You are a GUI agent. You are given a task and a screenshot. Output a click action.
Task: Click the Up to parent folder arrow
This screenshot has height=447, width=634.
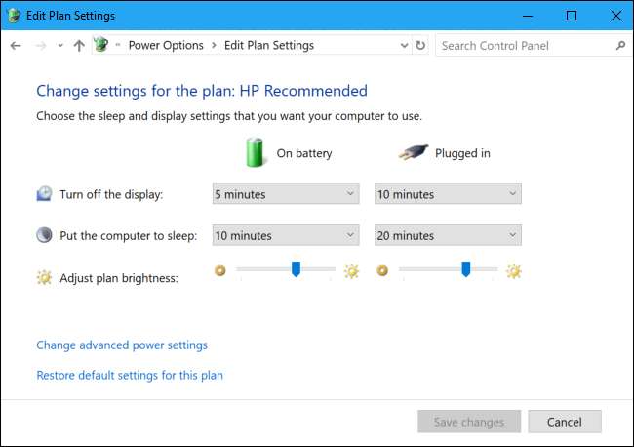pyautogui.click(x=79, y=46)
